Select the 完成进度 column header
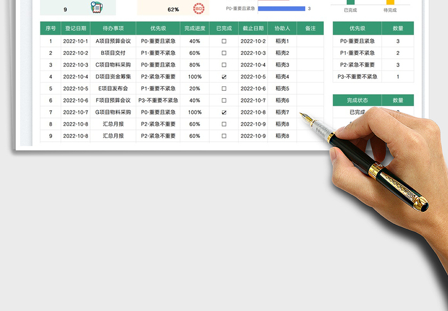 [x=194, y=29]
